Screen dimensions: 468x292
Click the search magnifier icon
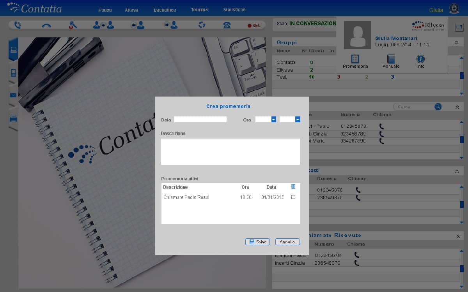(438, 107)
